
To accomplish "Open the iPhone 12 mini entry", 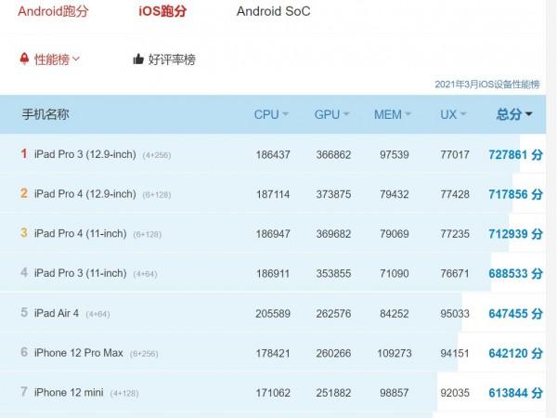I will [69, 393].
